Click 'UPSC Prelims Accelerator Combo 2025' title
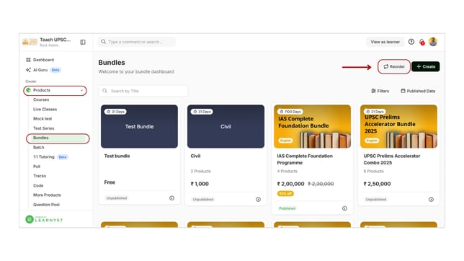 pos(392,159)
